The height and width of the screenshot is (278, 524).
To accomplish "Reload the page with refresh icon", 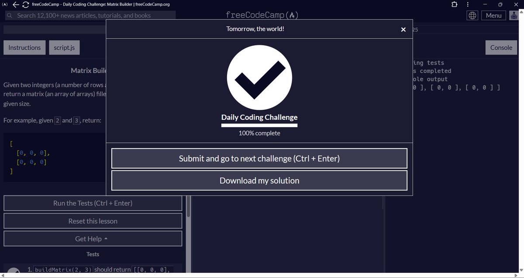I will pos(26,4).
